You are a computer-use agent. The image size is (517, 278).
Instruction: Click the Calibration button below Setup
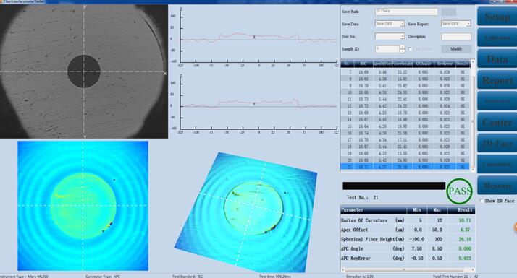497,38
